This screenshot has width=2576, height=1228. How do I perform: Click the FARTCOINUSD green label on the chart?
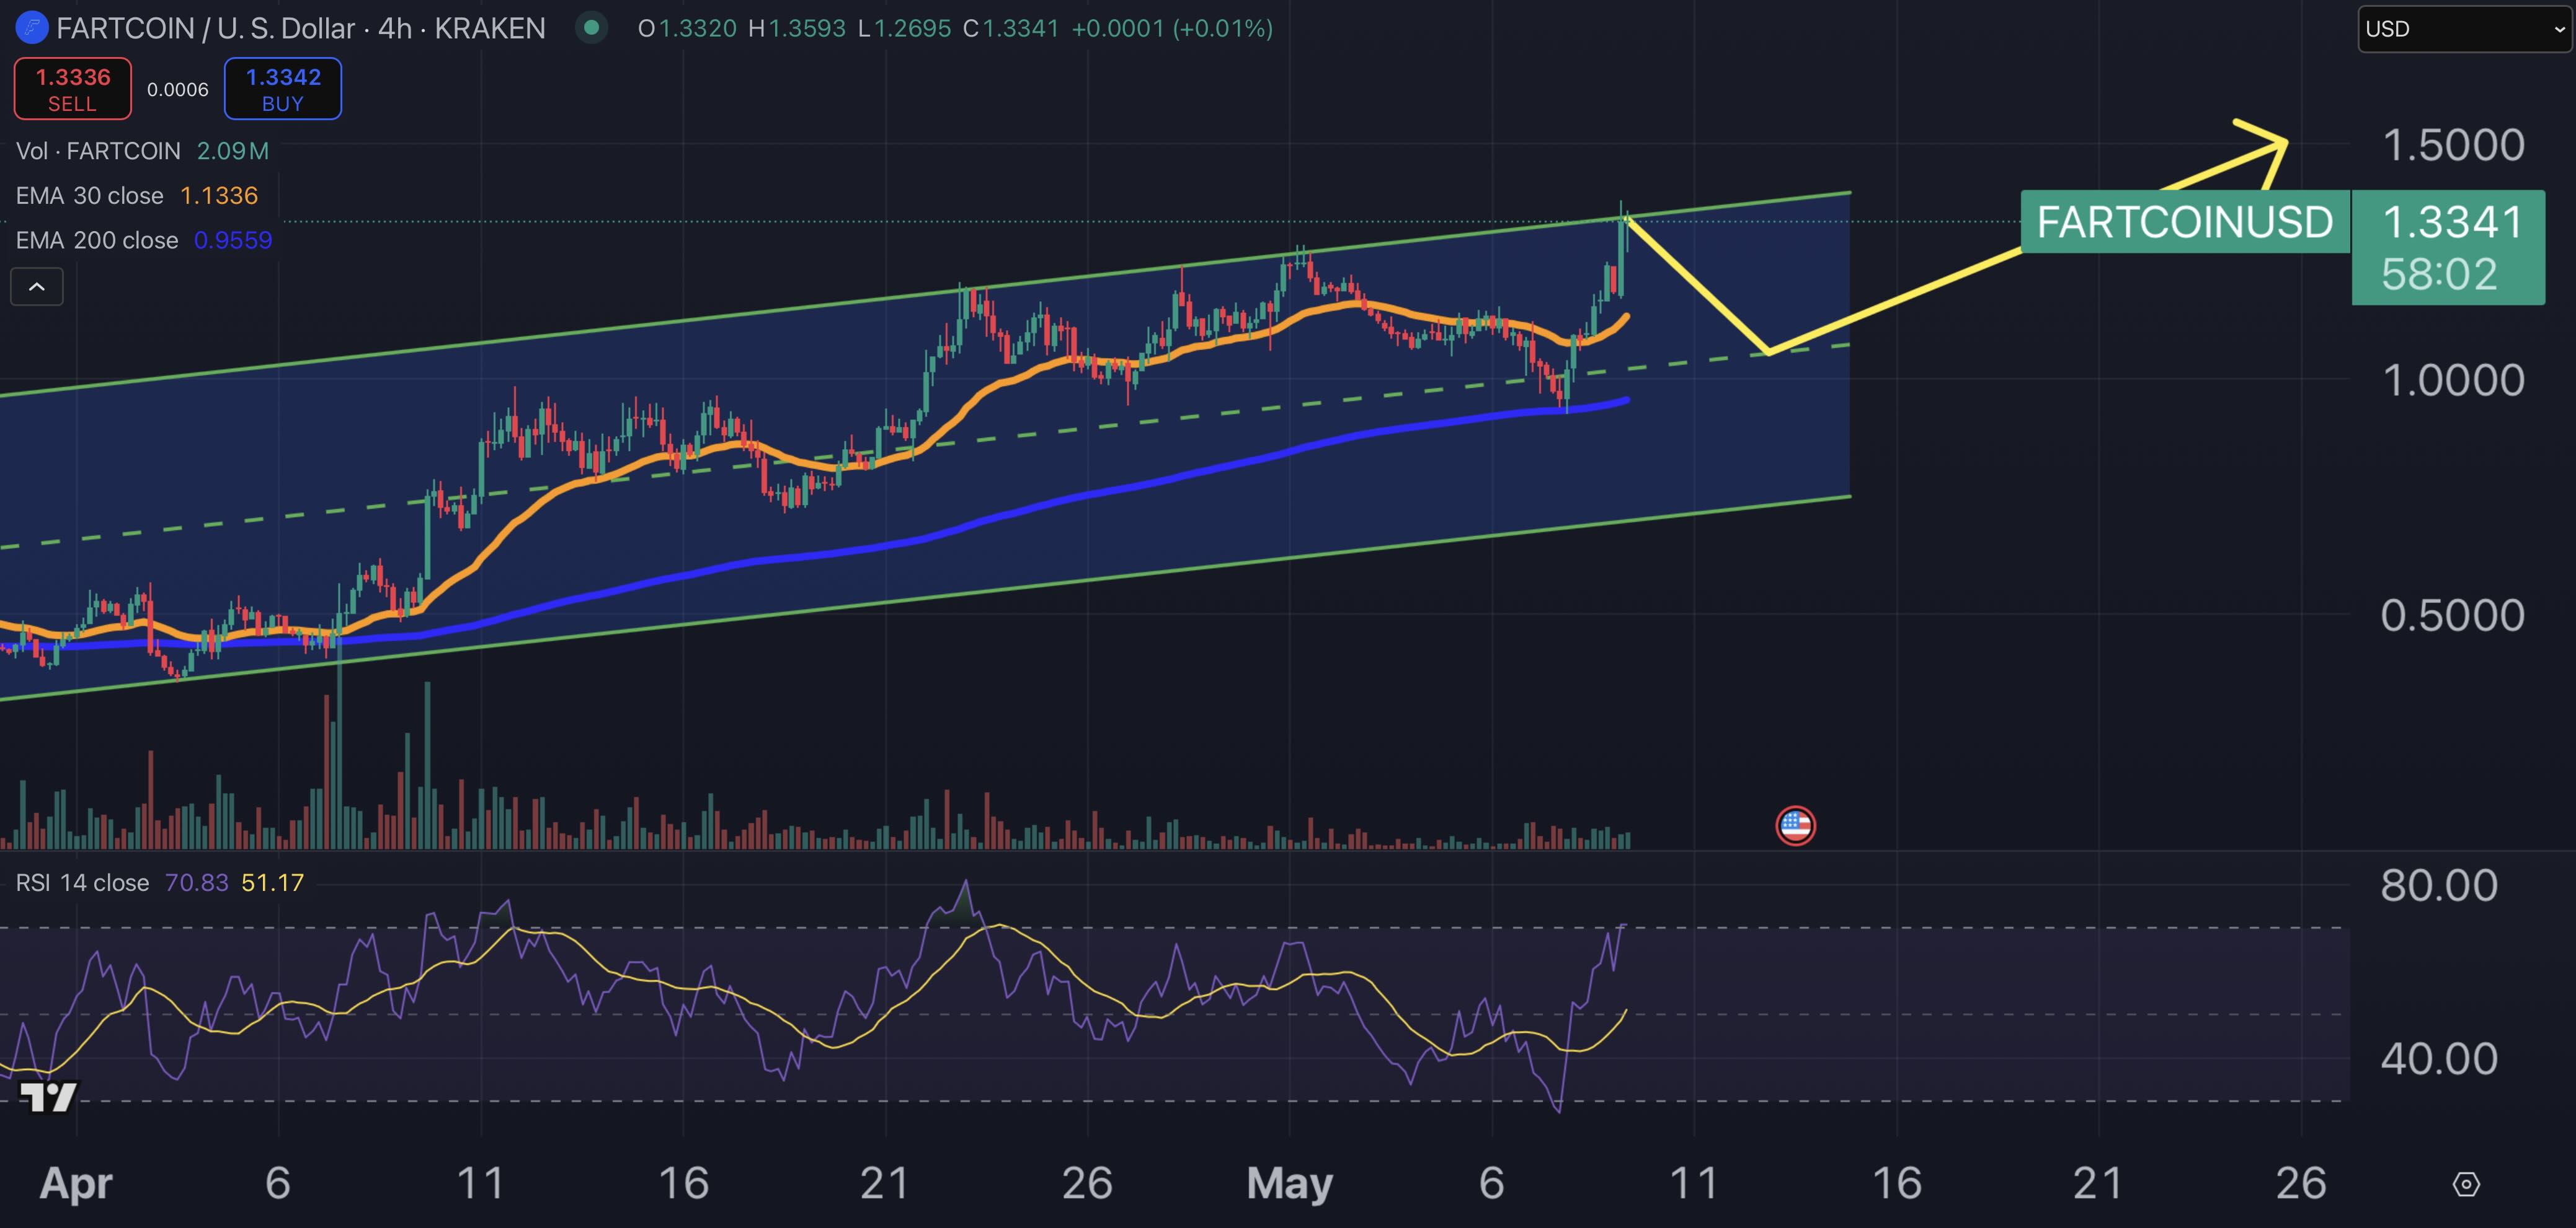pyautogui.click(x=2185, y=222)
